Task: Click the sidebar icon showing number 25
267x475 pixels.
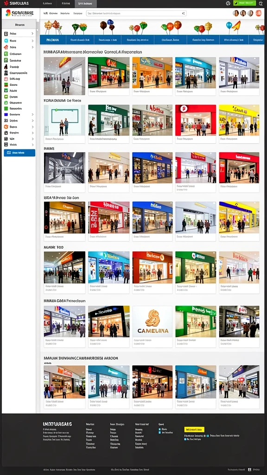Action: (6, 121)
